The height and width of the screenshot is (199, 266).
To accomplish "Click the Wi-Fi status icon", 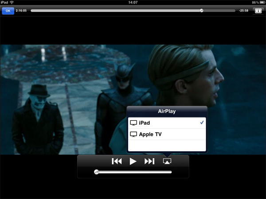I will point(12,2).
